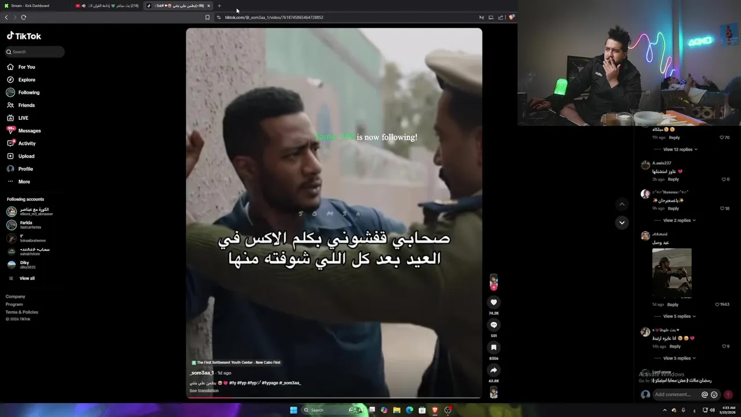Seek the video progress bar

click(x=334, y=397)
